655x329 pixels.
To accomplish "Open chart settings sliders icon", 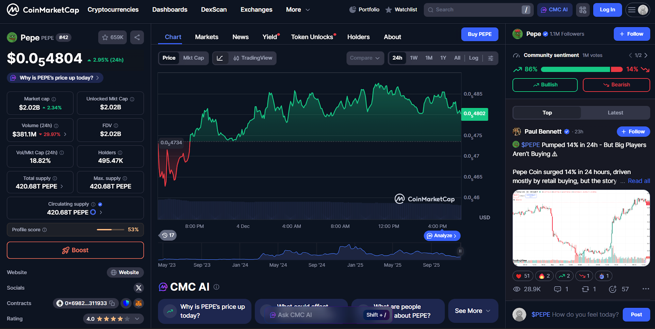I will click(x=490, y=58).
